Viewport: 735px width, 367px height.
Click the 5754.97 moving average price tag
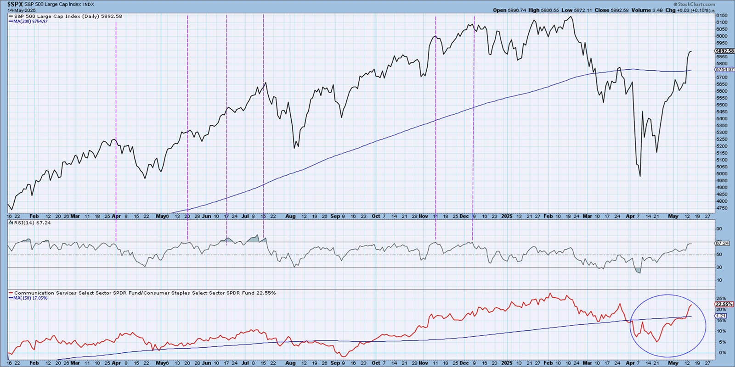point(724,70)
